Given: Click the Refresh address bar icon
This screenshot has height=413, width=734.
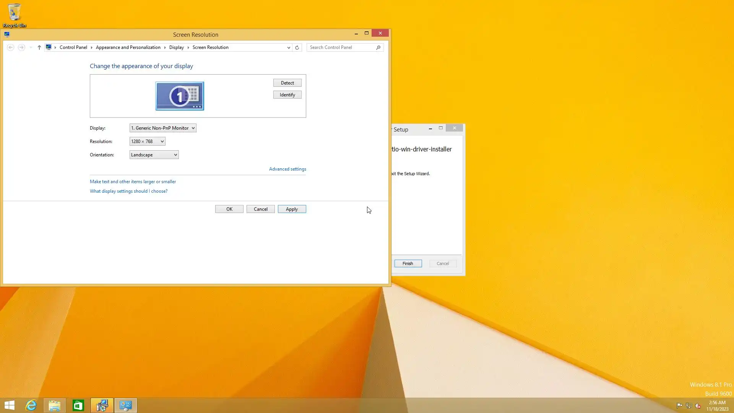Looking at the screenshot, I should pos(297,47).
